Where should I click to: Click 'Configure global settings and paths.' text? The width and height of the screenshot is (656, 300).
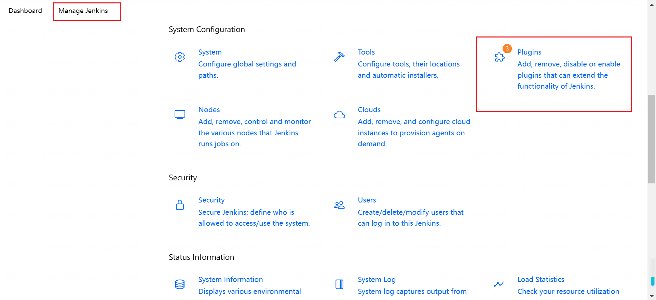[x=247, y=70]
